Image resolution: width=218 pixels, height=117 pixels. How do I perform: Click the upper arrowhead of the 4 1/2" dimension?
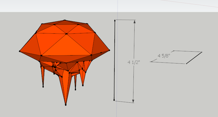coord(135,22)
